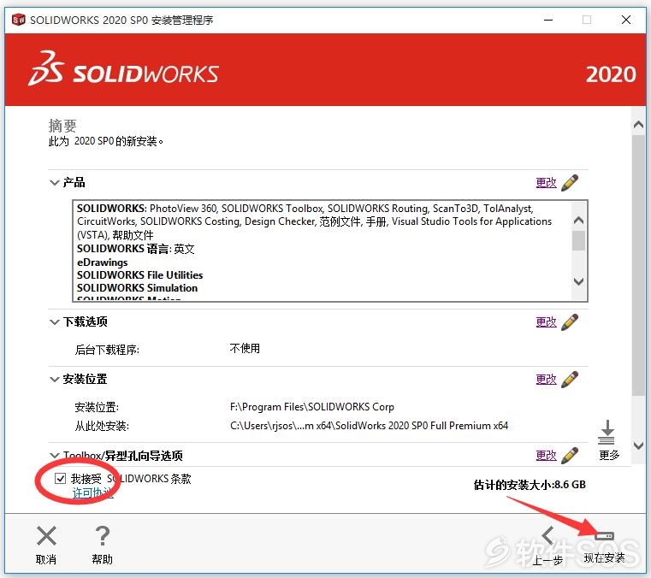Click SOLIDWORKS File Utilities entry
Image resolution: width=651 pixels, height=578 pixels.
(x=140, y=275)
